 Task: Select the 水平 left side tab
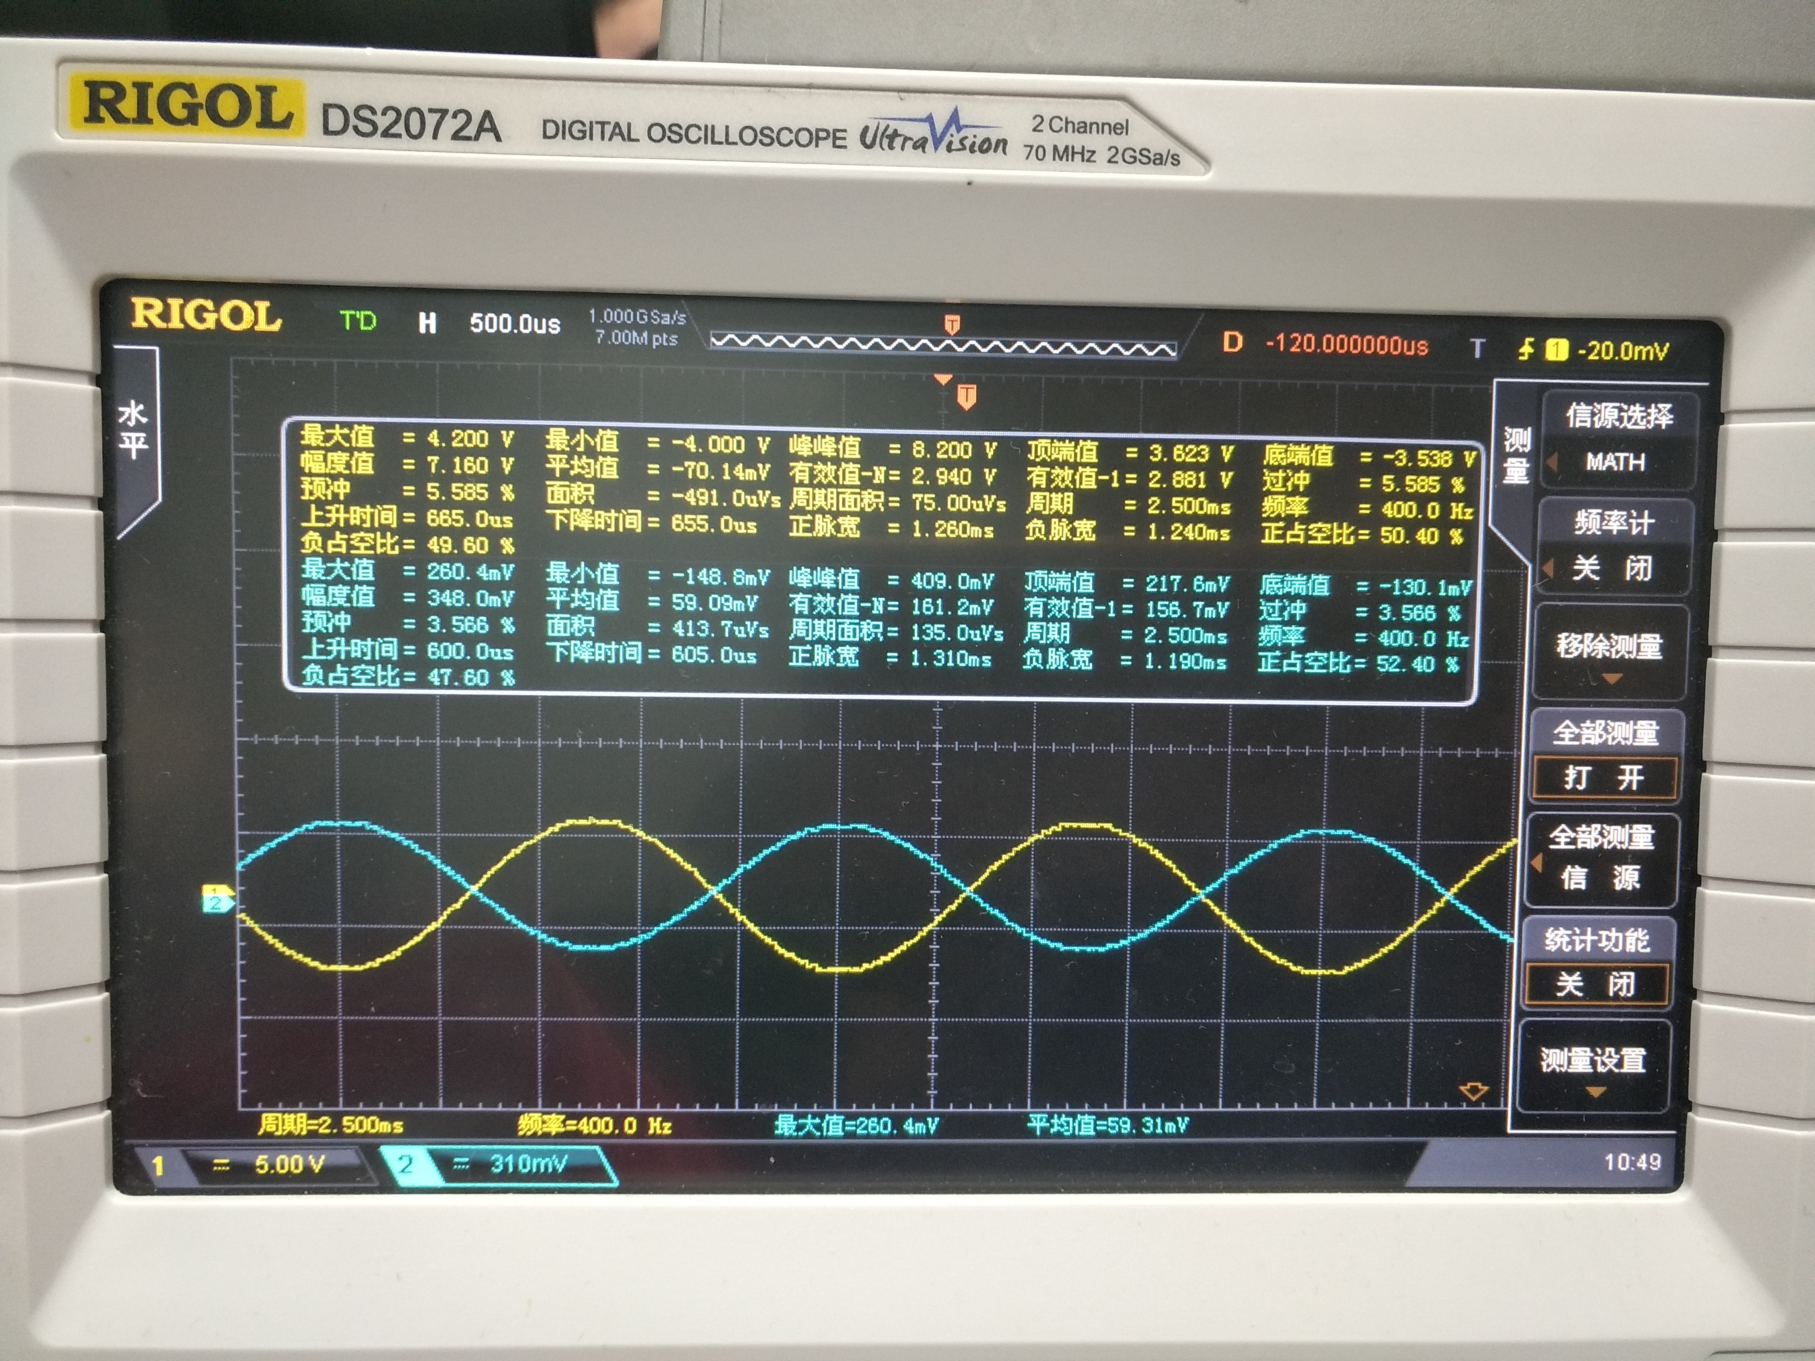tap(134, 430)
